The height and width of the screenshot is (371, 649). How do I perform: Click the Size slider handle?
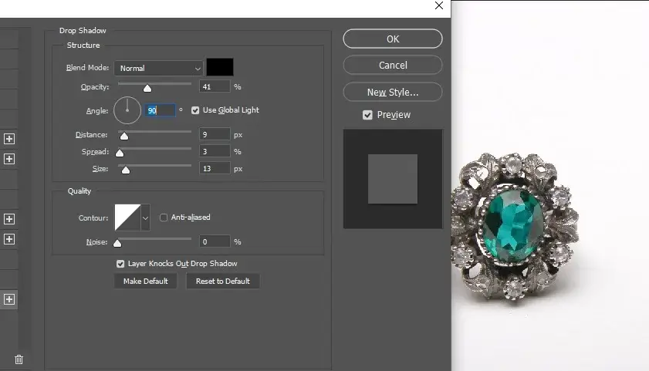coord(126,170)
